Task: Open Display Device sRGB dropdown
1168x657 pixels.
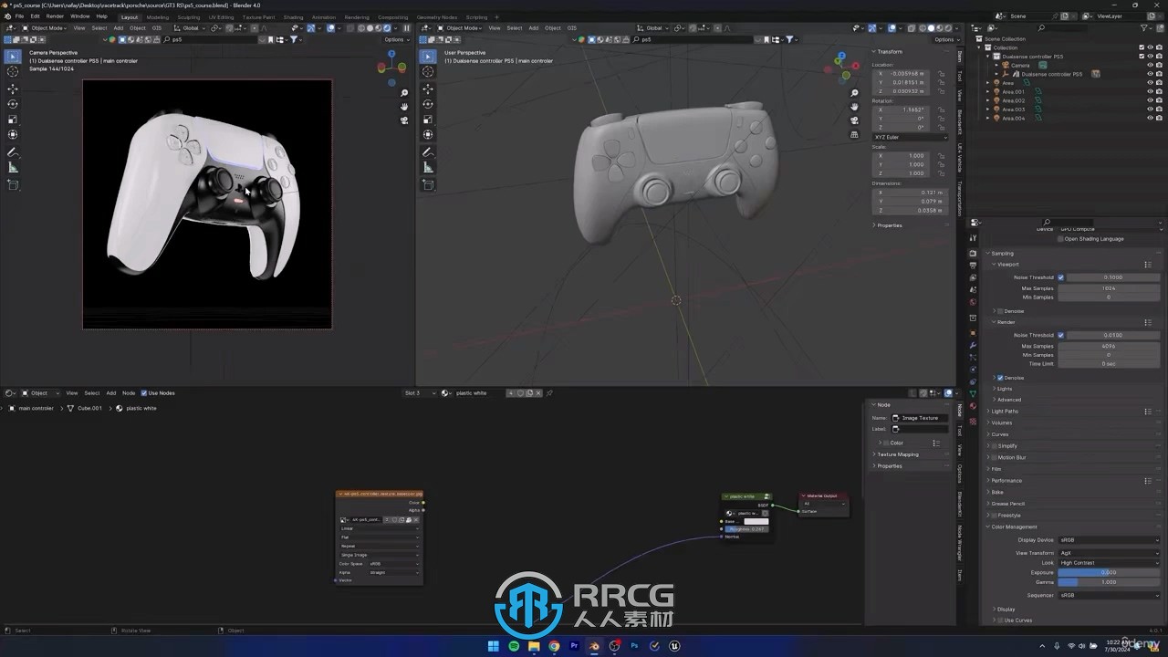Action: [1109, 540]
